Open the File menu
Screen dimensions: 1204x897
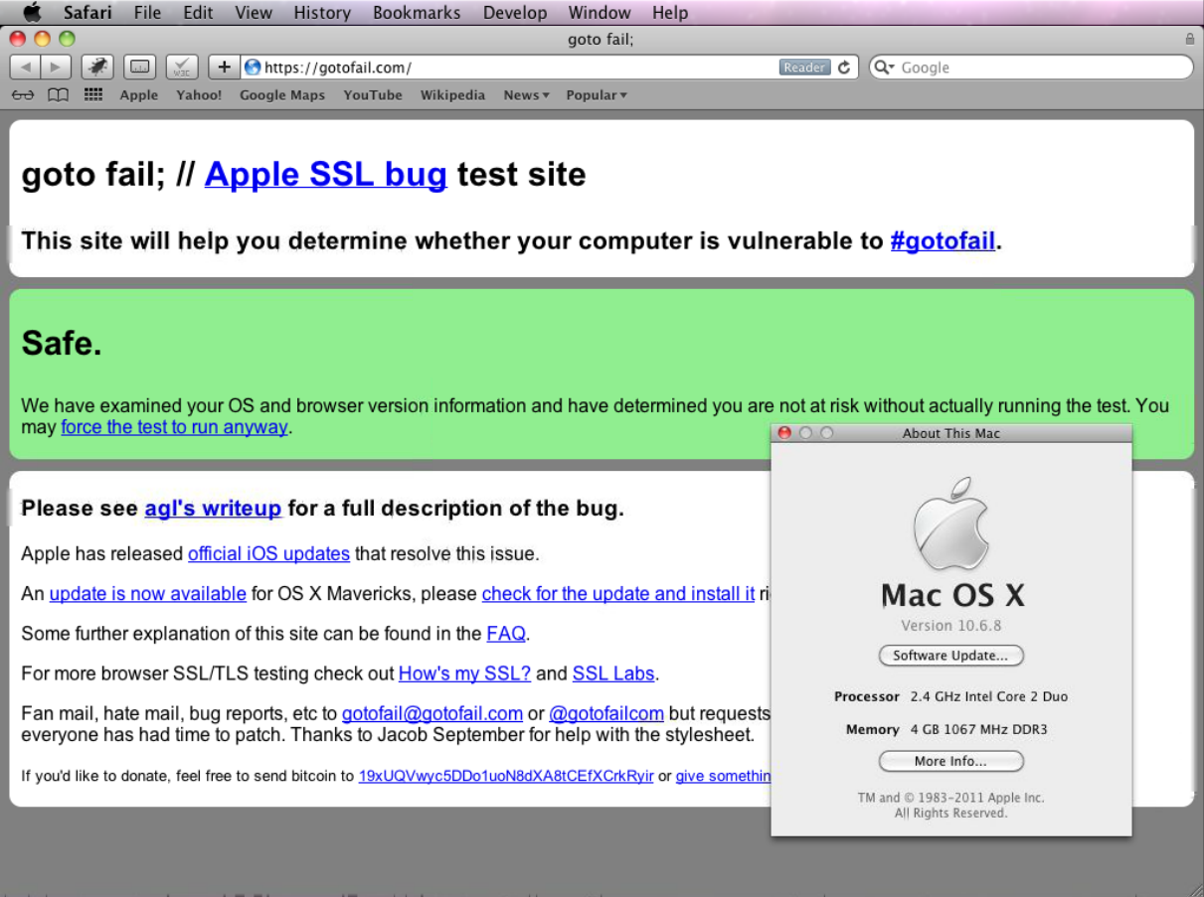[147, 13]
